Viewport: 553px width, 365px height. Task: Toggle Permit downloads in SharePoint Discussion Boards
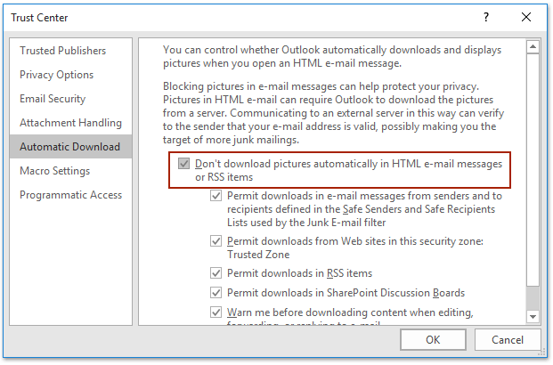(216, 293)
